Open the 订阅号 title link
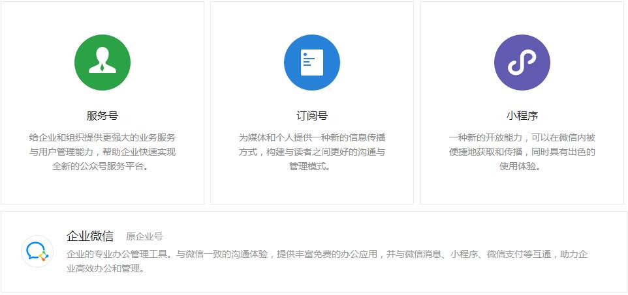 coord(311,116)
